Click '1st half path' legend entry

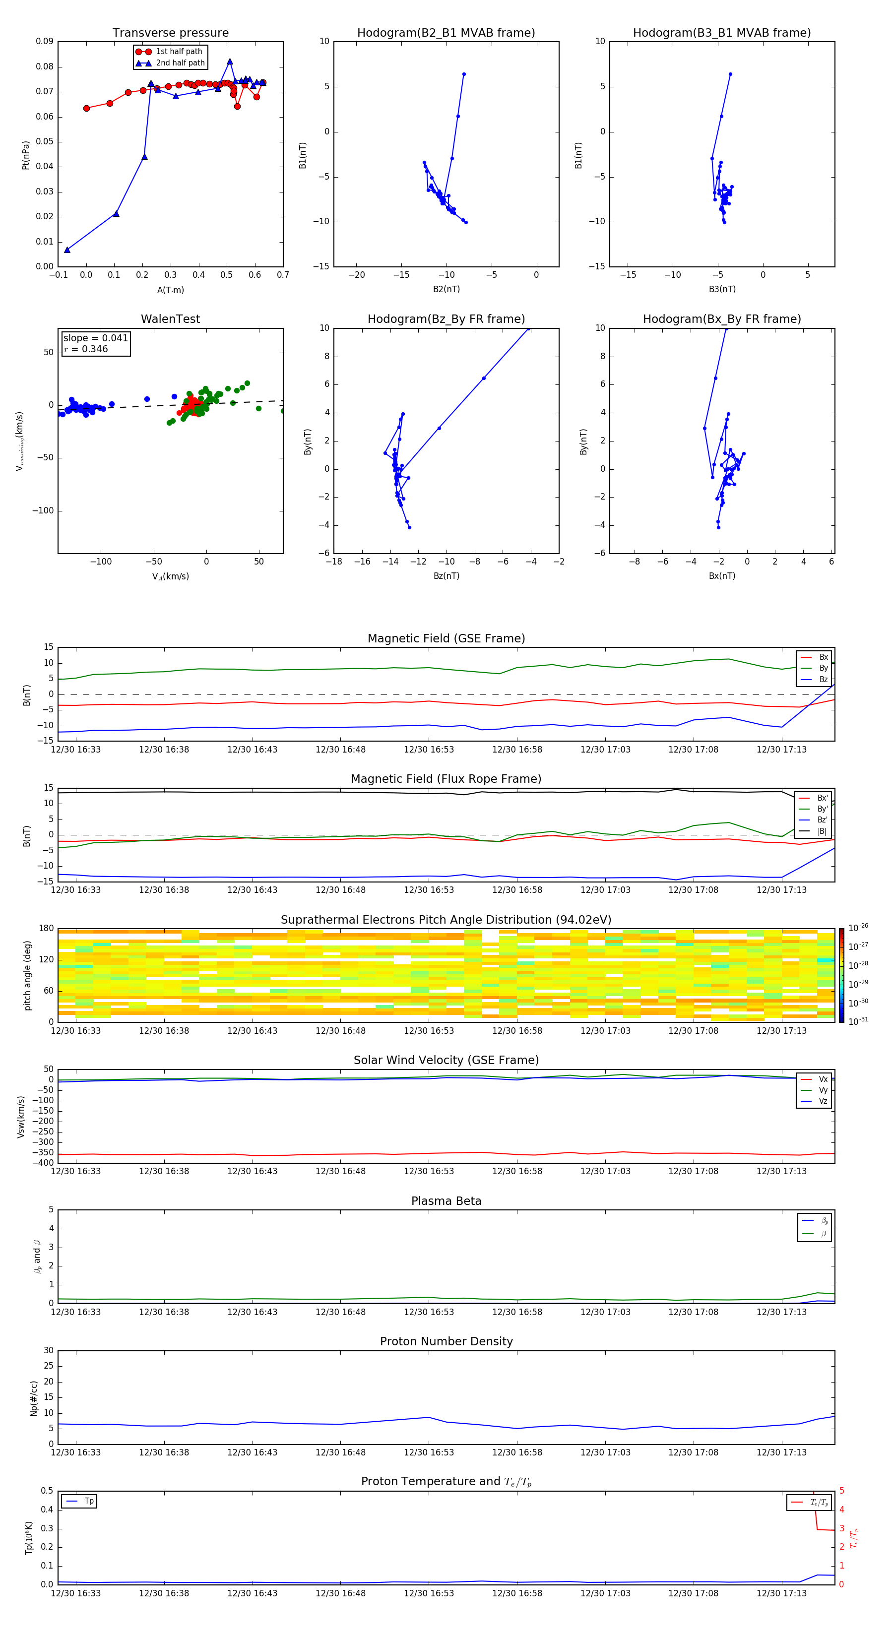click(x=170, y=52)
